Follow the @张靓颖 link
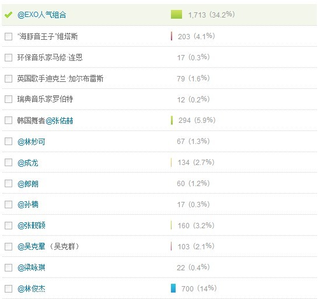The height and width of the screenshot is (299, 325). pyautogui.click(x=32, y=225)
